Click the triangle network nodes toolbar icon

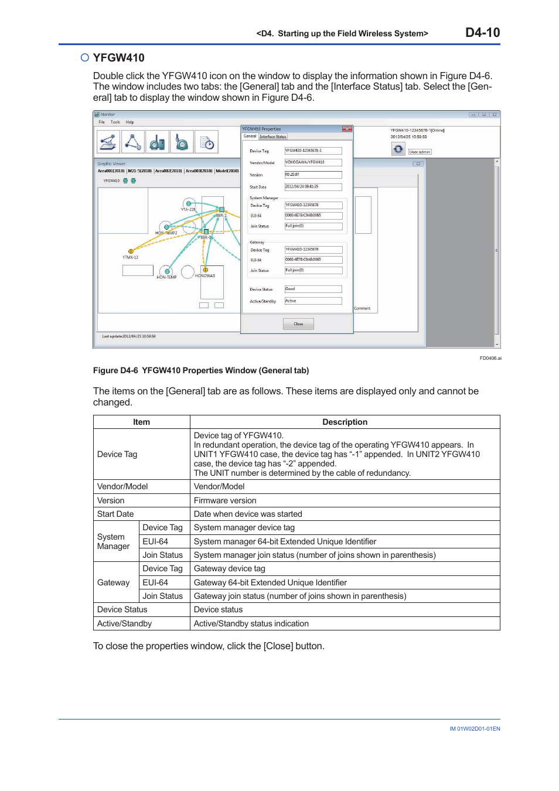pyautogui.click(x=132, y=142)
